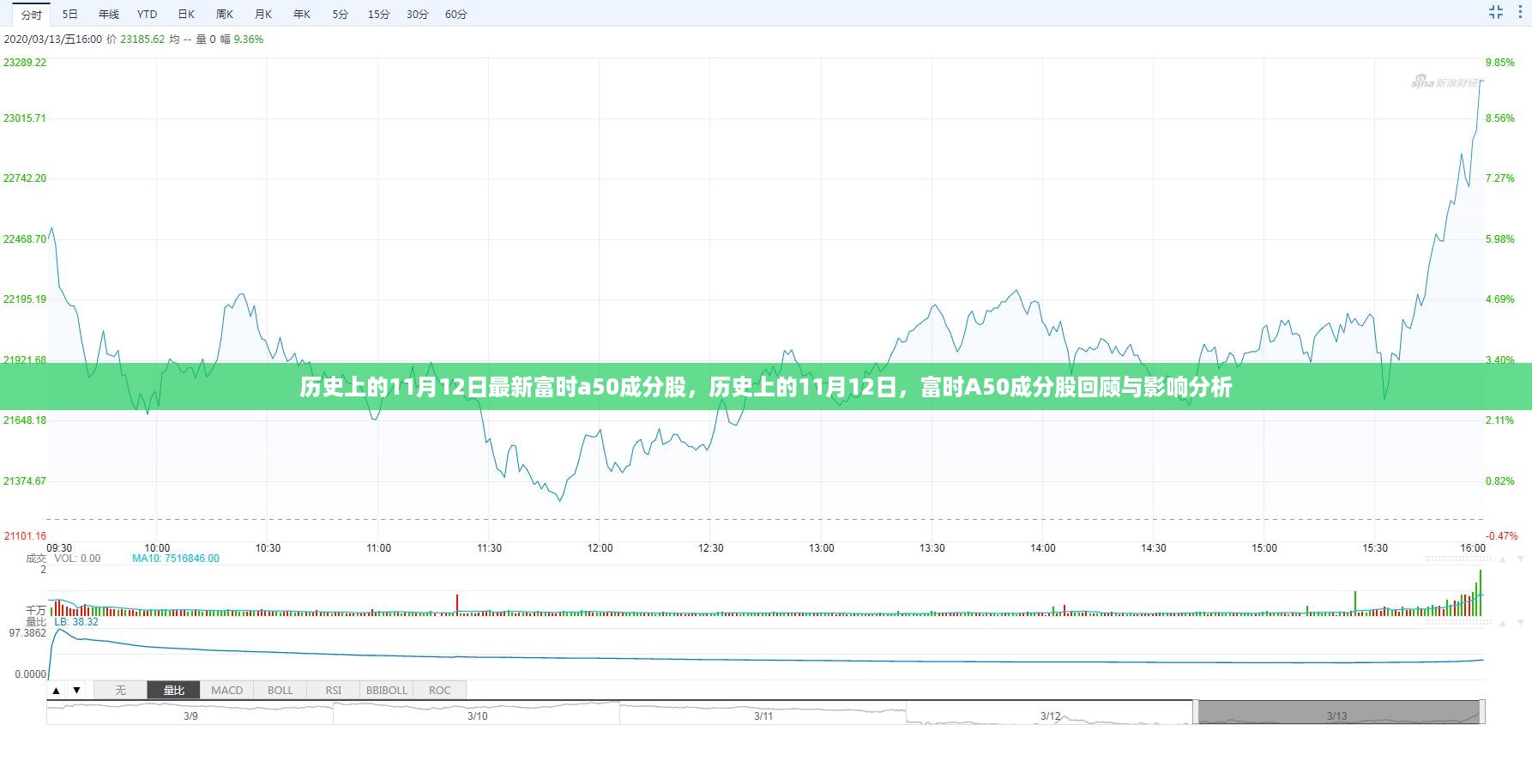Open the 60分 interval chart
This screenshot has height=773, width=1532.
pos(456,15)
